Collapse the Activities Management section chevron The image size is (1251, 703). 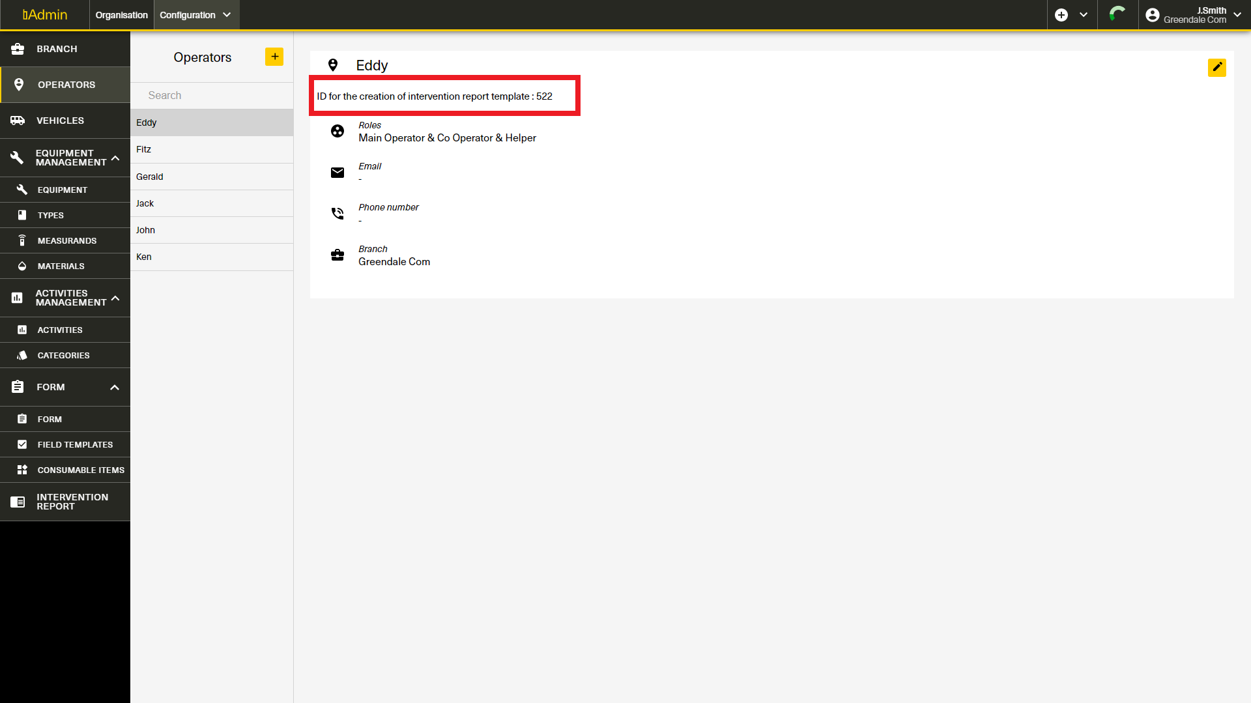(115, 298)
